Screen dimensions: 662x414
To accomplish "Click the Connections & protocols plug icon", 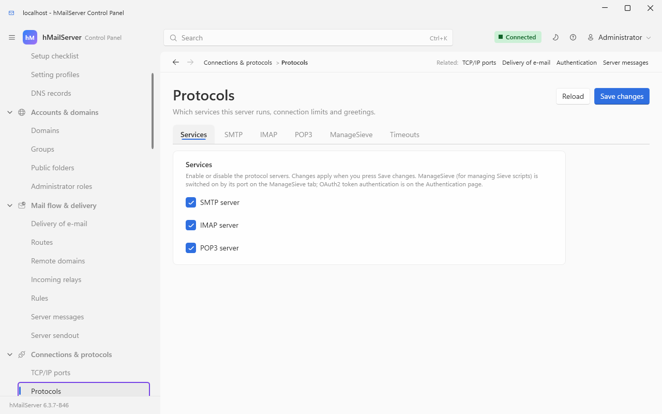I will tap(22, 354).
